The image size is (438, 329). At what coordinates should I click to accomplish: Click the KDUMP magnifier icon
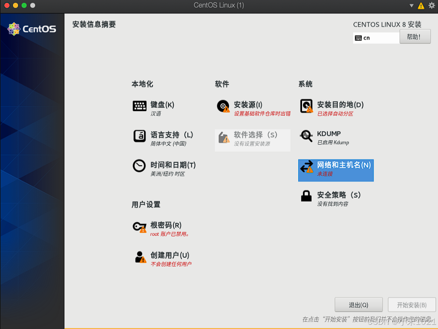point(306,136)
